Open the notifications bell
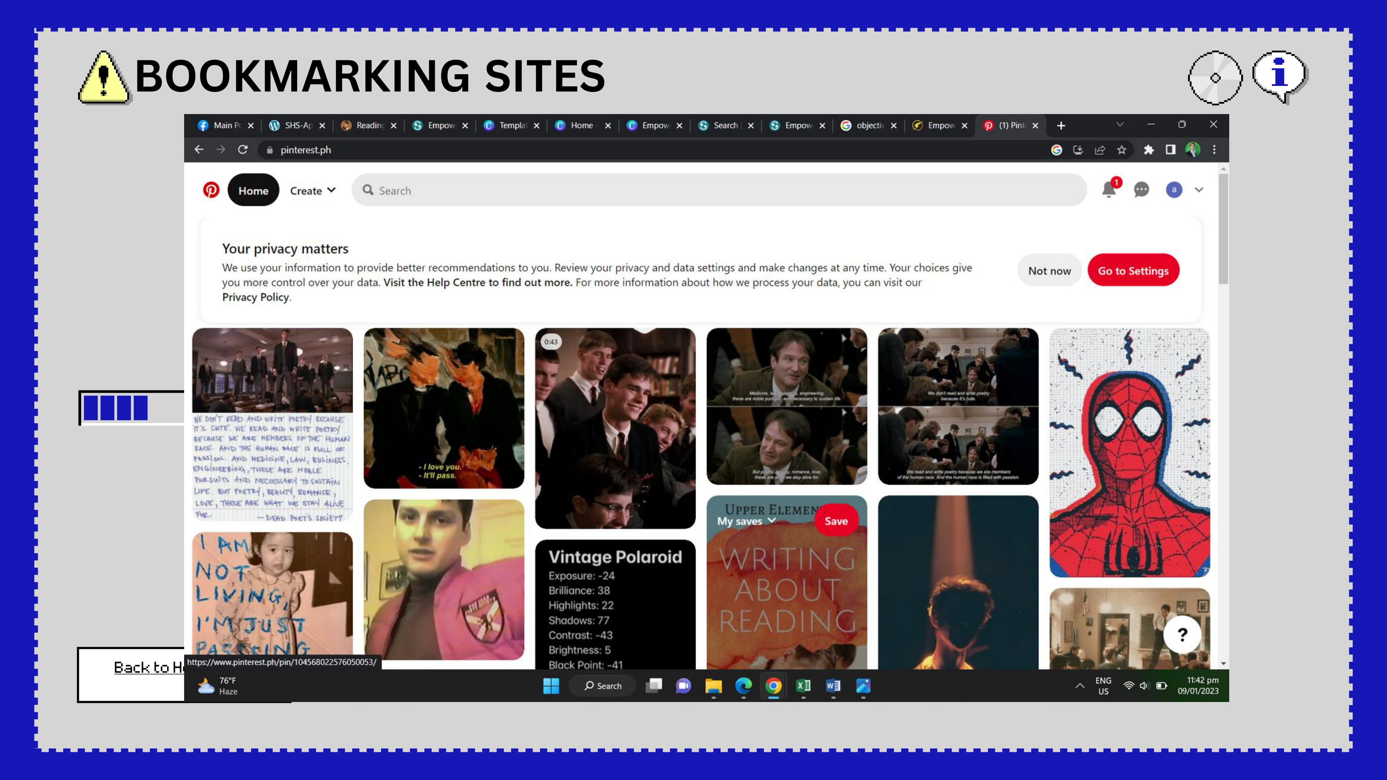The width and height of the screenshot is (1387, 780). tap(1109, 190)
